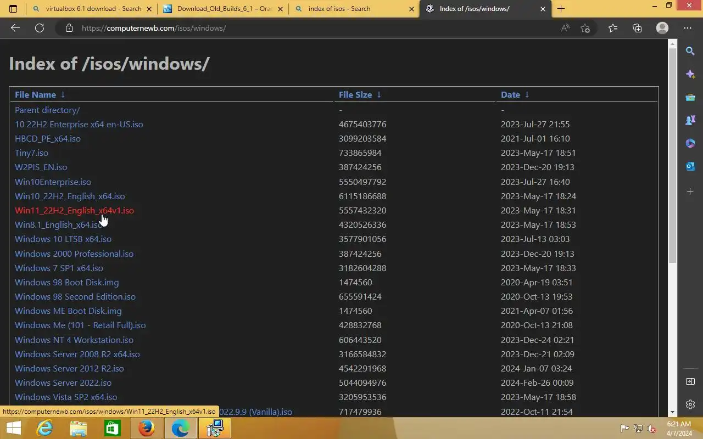Open the Favorites list icon
Image resolution: width=703 pixels, height=439 pixels.
pyautogui.click(x=613, y=28)
